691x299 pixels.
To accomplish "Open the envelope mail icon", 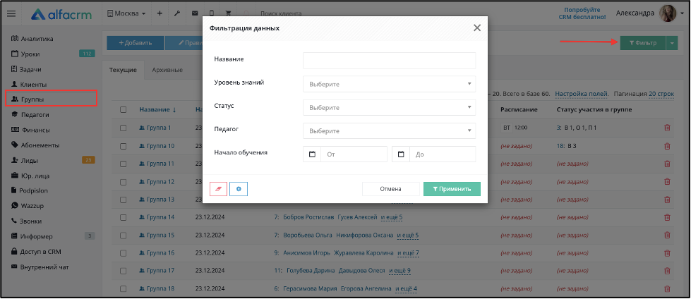I will pyautogui.click(x=195, y=13).
